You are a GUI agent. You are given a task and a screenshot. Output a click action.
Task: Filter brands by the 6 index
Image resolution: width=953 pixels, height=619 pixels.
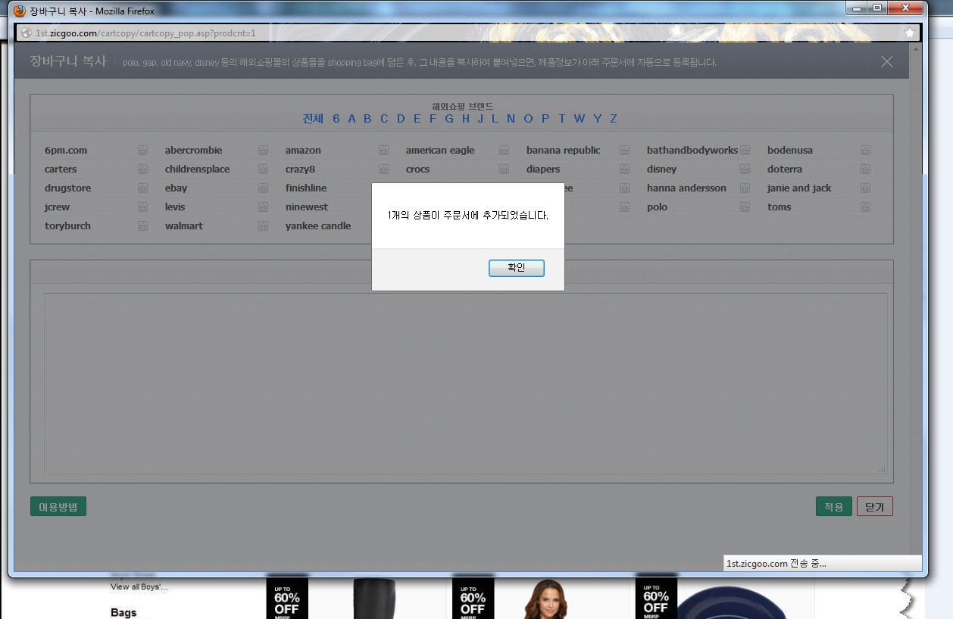(336, 118)
